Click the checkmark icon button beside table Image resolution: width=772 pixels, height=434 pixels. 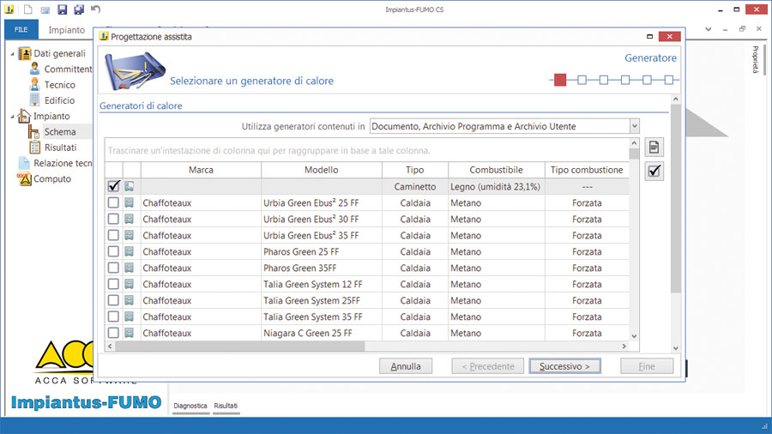[x=654, y=171]
